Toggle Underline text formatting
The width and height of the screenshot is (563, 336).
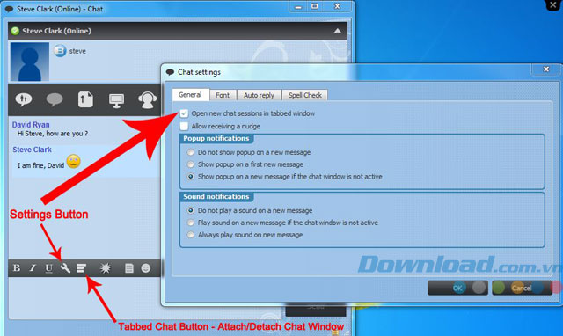pos(49,268)
